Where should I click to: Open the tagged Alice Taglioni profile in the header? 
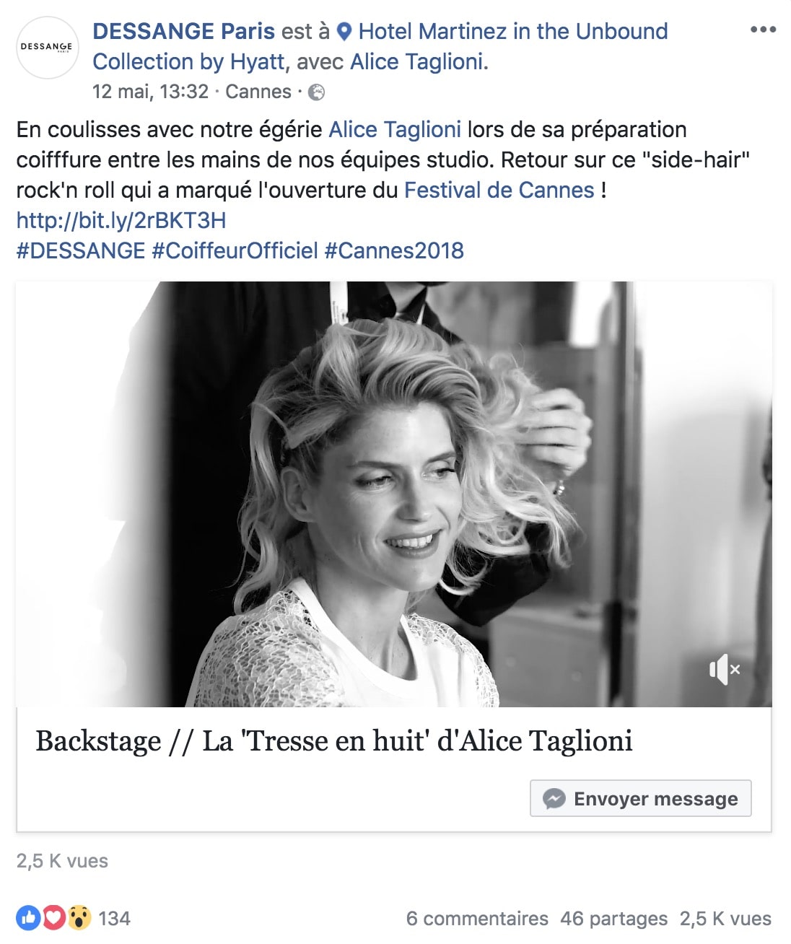pos(416,62)
